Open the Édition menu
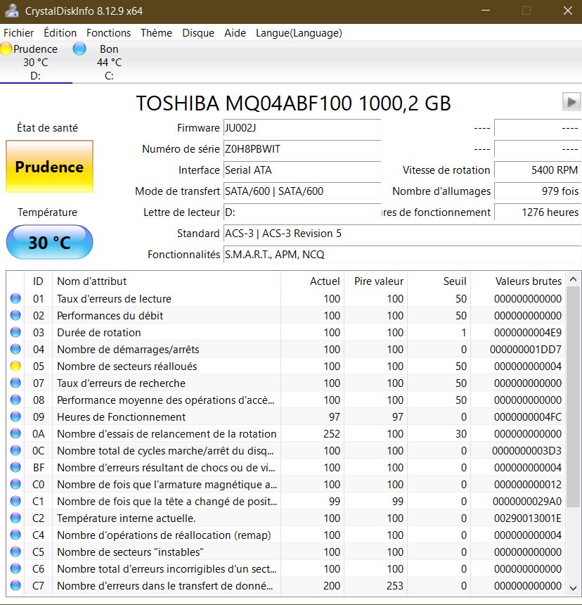 click(x=60, y=33)
